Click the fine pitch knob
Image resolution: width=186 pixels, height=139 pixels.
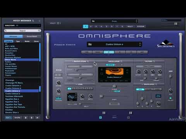[x=59, y=91]
